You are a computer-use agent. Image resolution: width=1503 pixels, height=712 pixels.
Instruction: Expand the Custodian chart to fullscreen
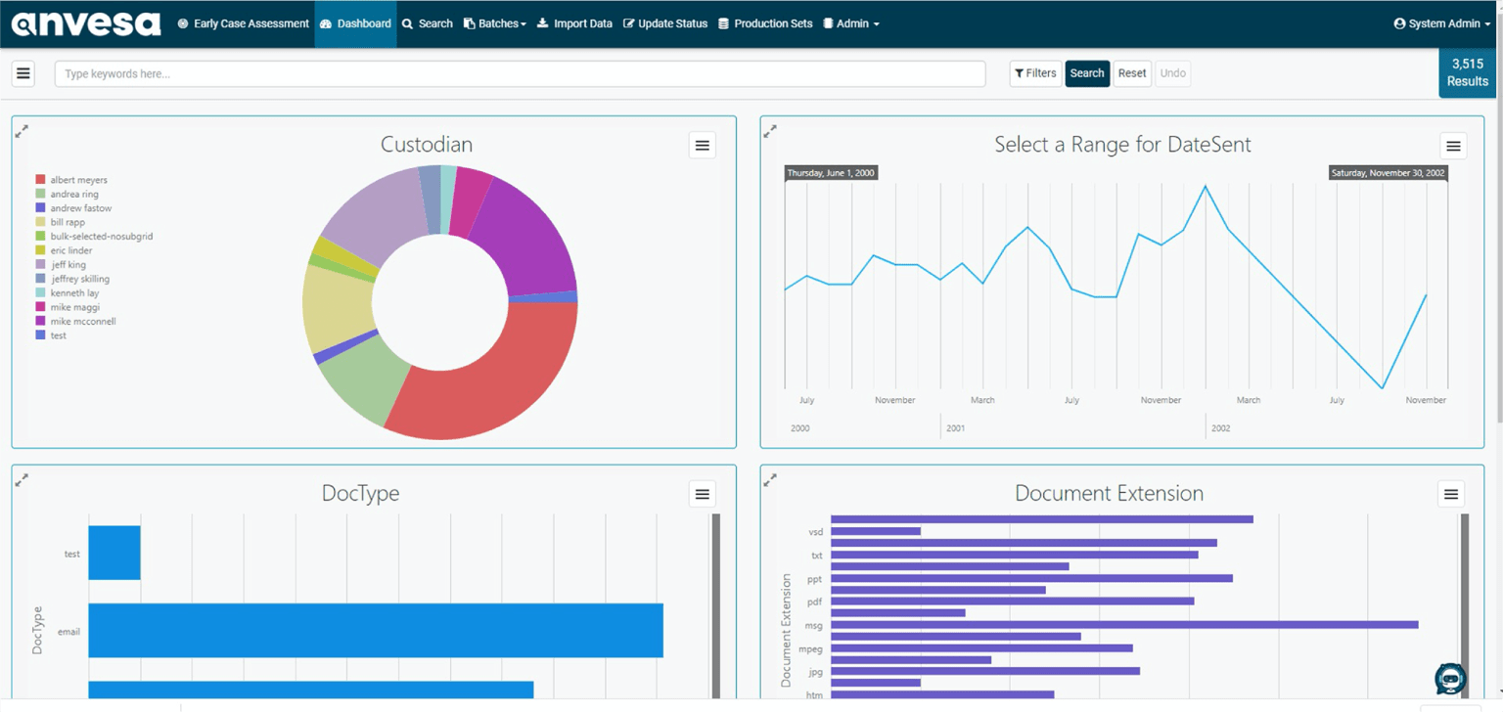pos(22,131)
